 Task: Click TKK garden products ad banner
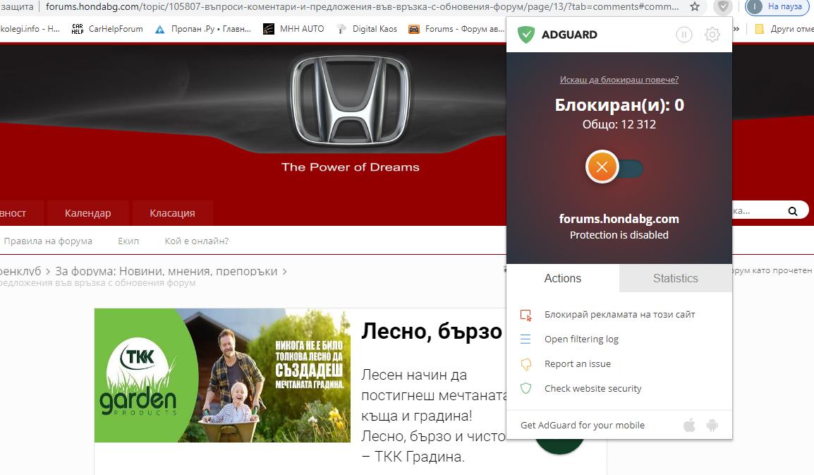click(222, 375)
